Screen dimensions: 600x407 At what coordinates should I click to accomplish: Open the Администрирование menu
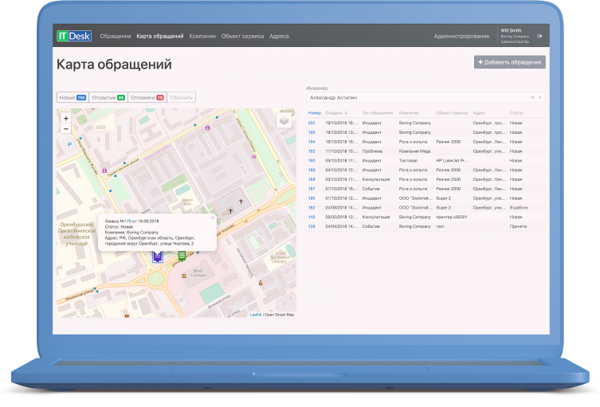tap(461, 36)
